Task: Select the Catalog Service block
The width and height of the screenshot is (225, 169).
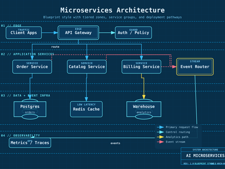Action: 87,67
